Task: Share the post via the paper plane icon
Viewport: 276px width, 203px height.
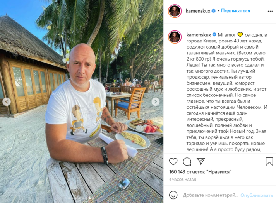Action: click(201, 161)
